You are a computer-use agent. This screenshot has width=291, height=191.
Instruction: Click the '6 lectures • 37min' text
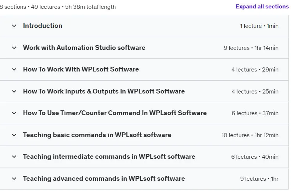(255, 113)
